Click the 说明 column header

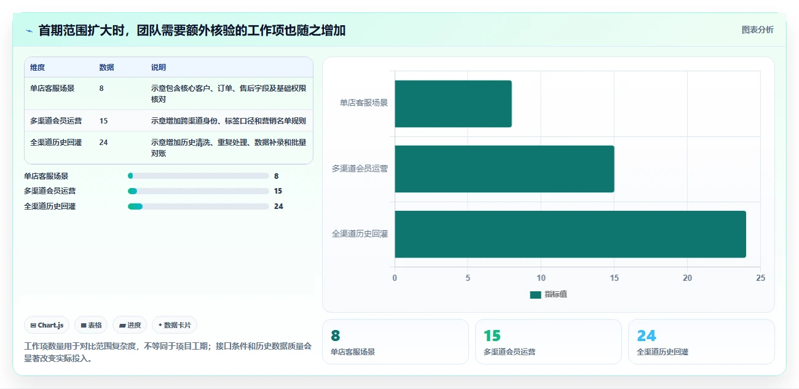coord(159,68)
